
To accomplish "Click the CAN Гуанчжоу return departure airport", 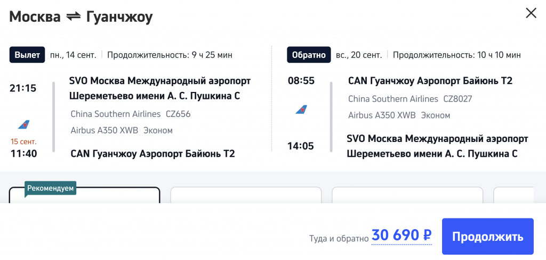I will (430, 81).
